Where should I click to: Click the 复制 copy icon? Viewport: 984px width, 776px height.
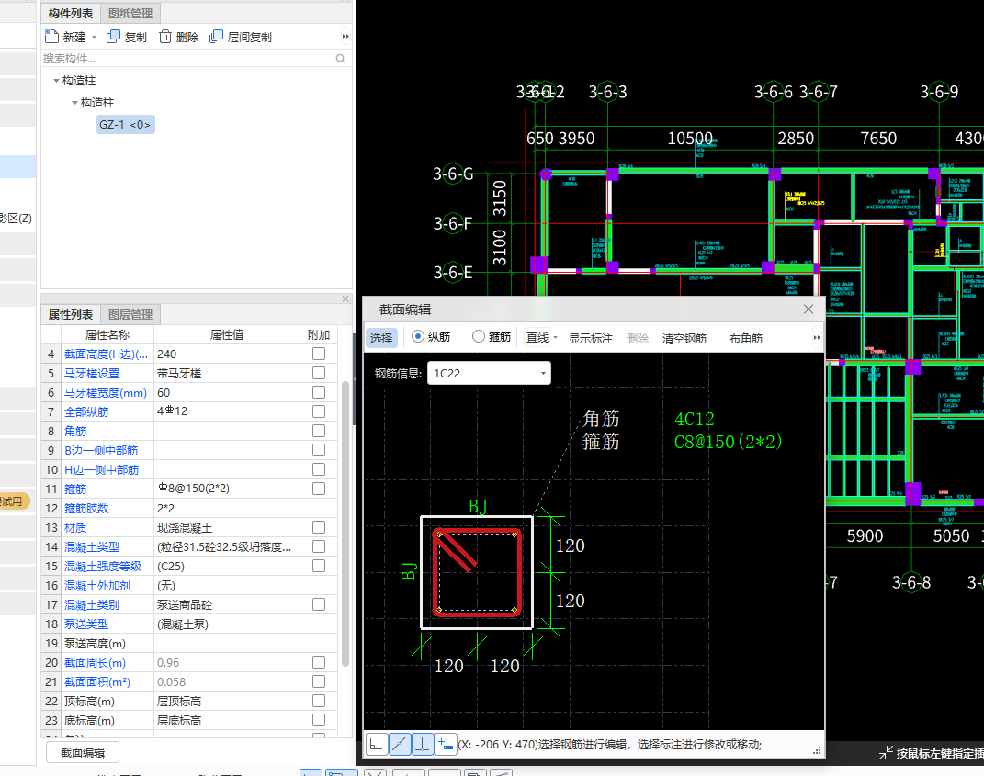[113, 37]
